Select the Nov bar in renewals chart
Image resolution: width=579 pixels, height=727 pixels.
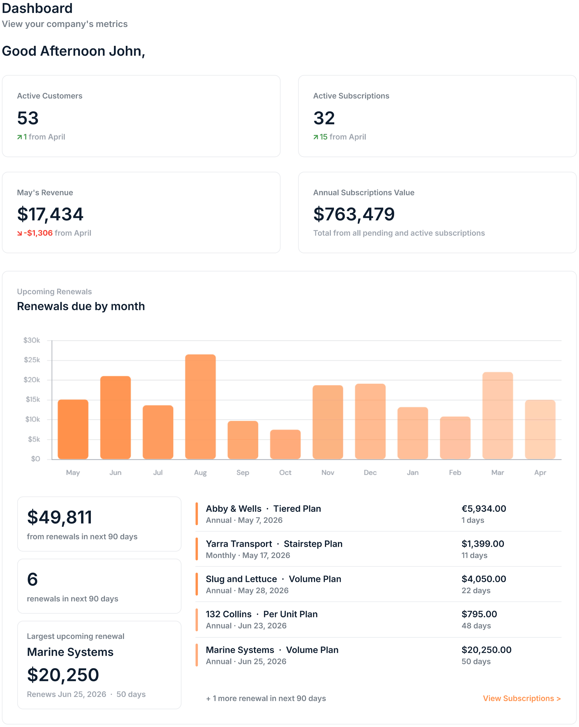click(x=328, y=422)
